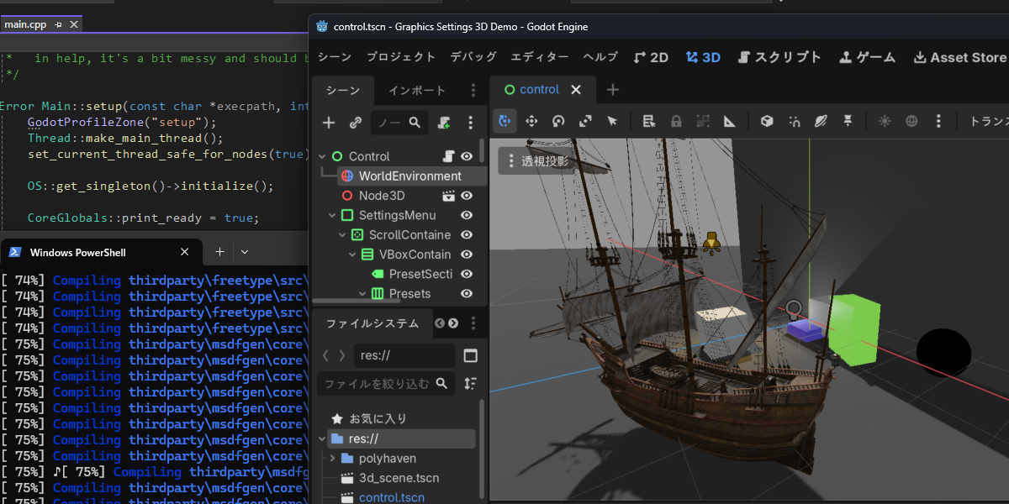Select the Move mode tool
1009x504 pixels.
(x=531, y=121)
